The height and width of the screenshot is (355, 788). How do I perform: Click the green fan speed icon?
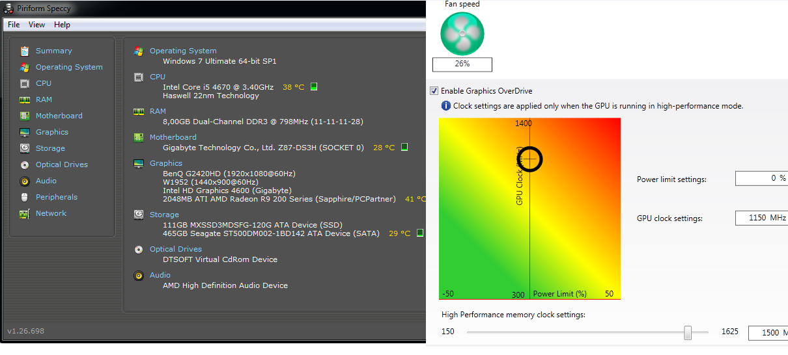pyautogui.click(x=462, y=33)
